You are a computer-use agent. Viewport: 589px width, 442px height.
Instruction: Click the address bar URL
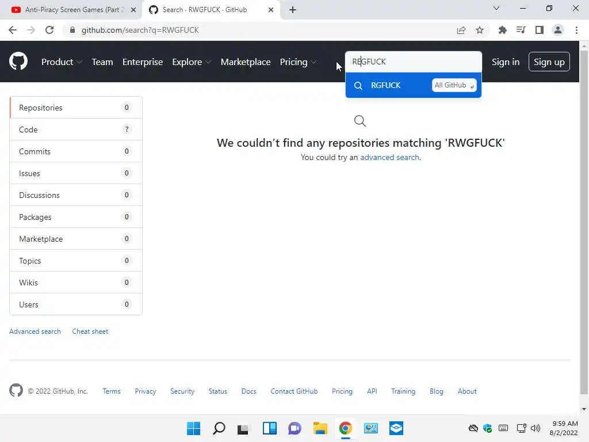click(x=140, y=30)
